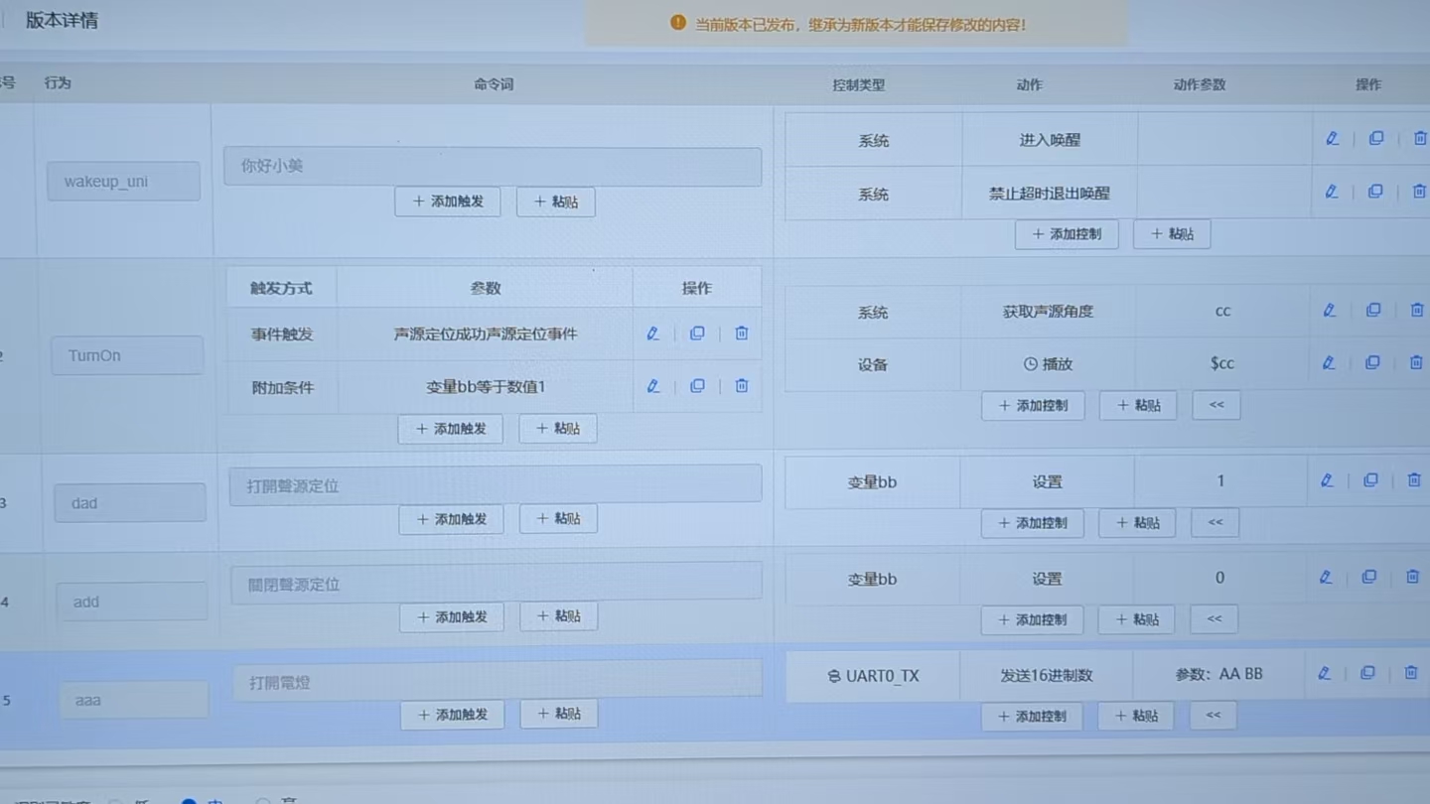Collapse TurnOn controls with the << button

1215,404
